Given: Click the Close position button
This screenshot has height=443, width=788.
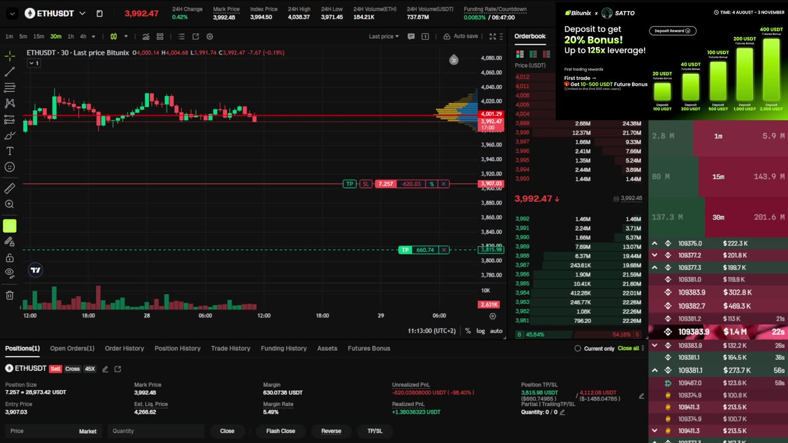Looking at the screenshot, I should pyautogui.click(x=227, y=431).
